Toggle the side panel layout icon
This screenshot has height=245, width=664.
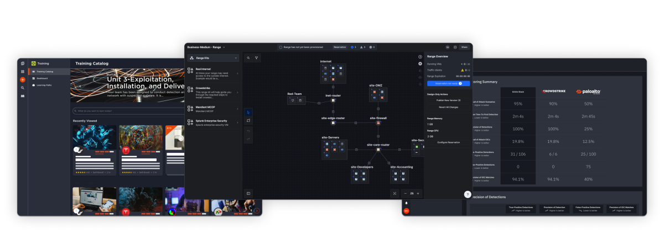[x=248, y=193]
